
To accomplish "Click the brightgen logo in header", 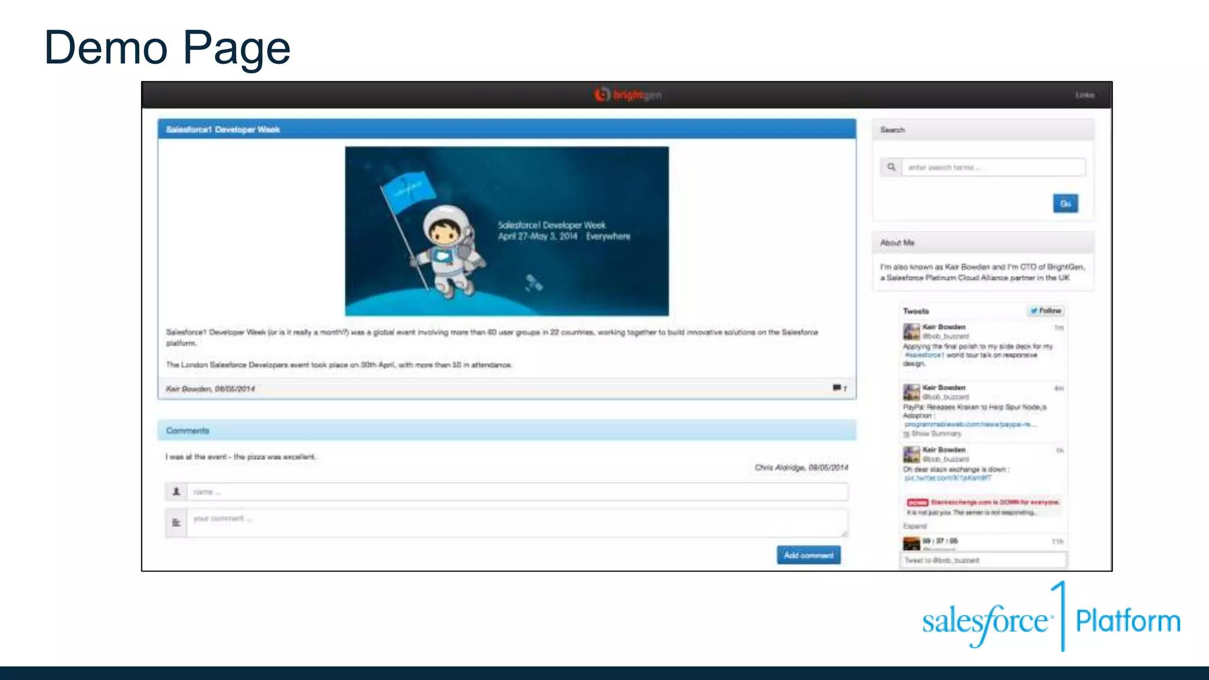I will pyautogui.click(x=628, y=94).
